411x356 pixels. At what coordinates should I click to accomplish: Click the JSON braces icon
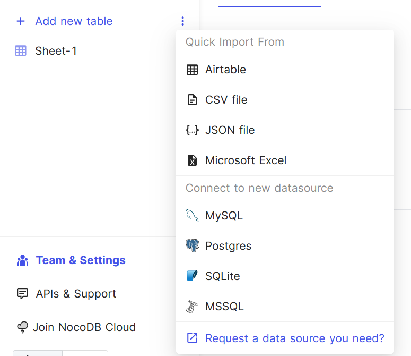click(x=192, y=130)
